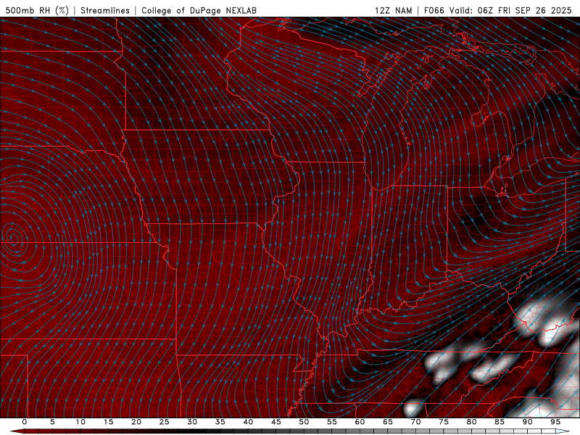Click the "F066" forecast hour text

[x=434, y=10]
